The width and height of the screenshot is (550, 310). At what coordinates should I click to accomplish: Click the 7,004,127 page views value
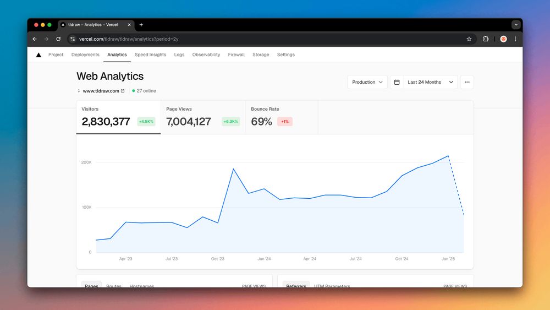(x=189, y=122)
